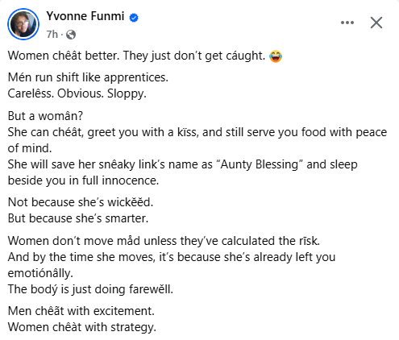Click the line 'Women chêàt with strategy.'
The width and height of the screenshot is (399, 340).
(x=82, y=327)
